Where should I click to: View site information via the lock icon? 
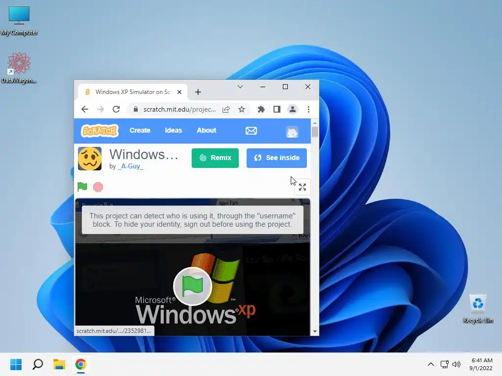coord(136,109)
